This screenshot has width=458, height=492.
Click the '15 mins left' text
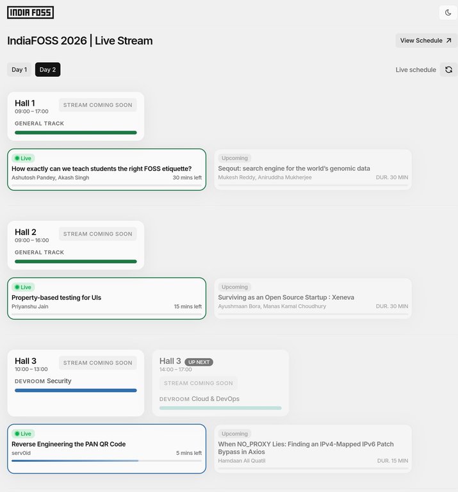tap(188, 307)
